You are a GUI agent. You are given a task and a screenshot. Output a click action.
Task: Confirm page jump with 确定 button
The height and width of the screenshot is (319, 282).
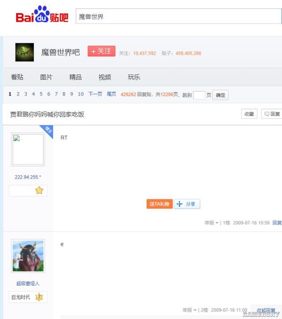[x=220, y=95]
